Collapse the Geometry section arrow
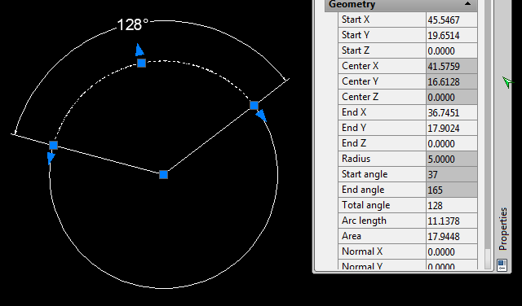This screenshot has width=522, height=306. [467, 3]
